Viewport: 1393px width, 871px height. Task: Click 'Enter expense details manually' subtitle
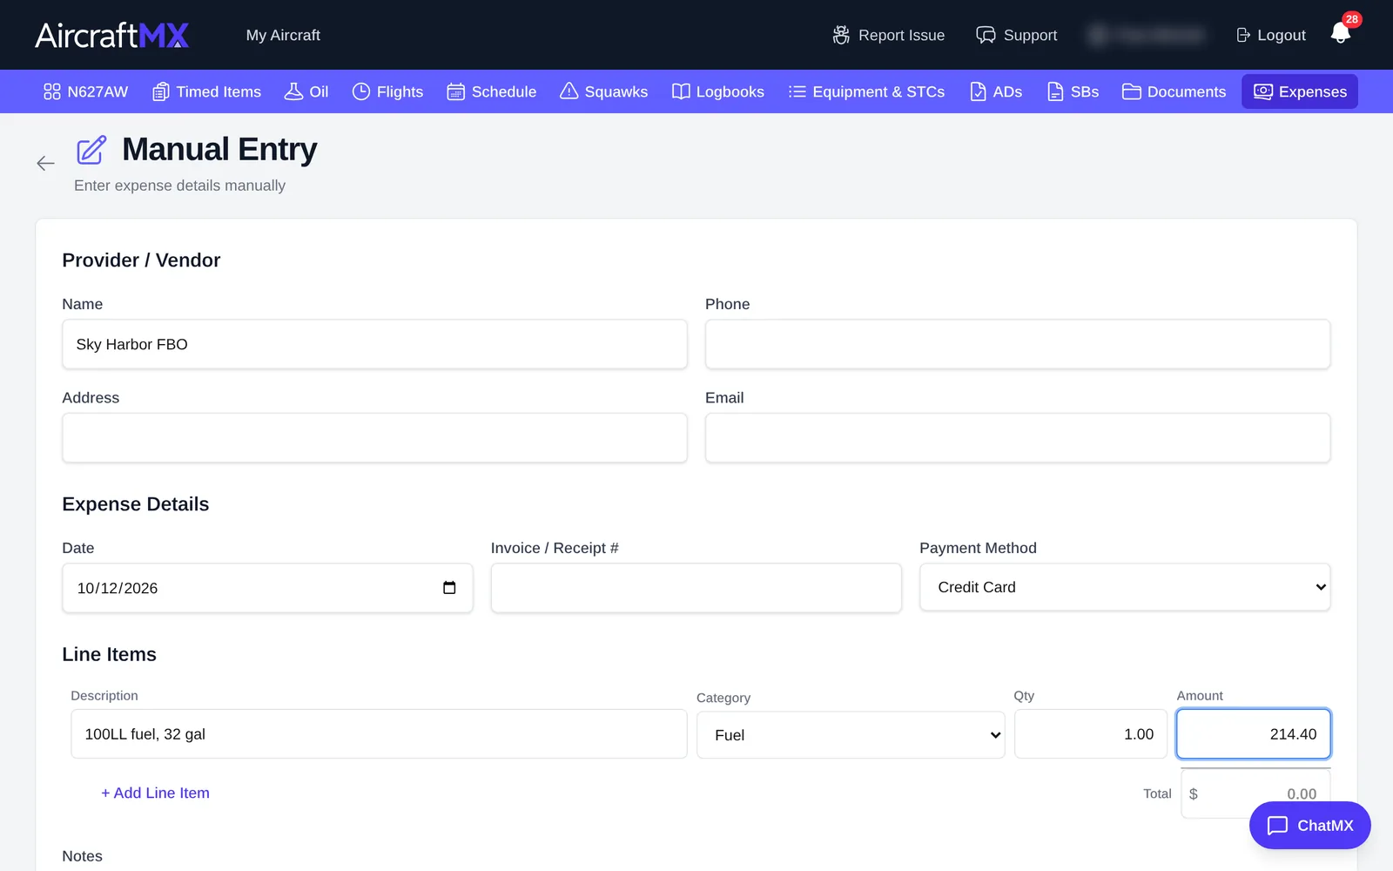coord(179,186)
